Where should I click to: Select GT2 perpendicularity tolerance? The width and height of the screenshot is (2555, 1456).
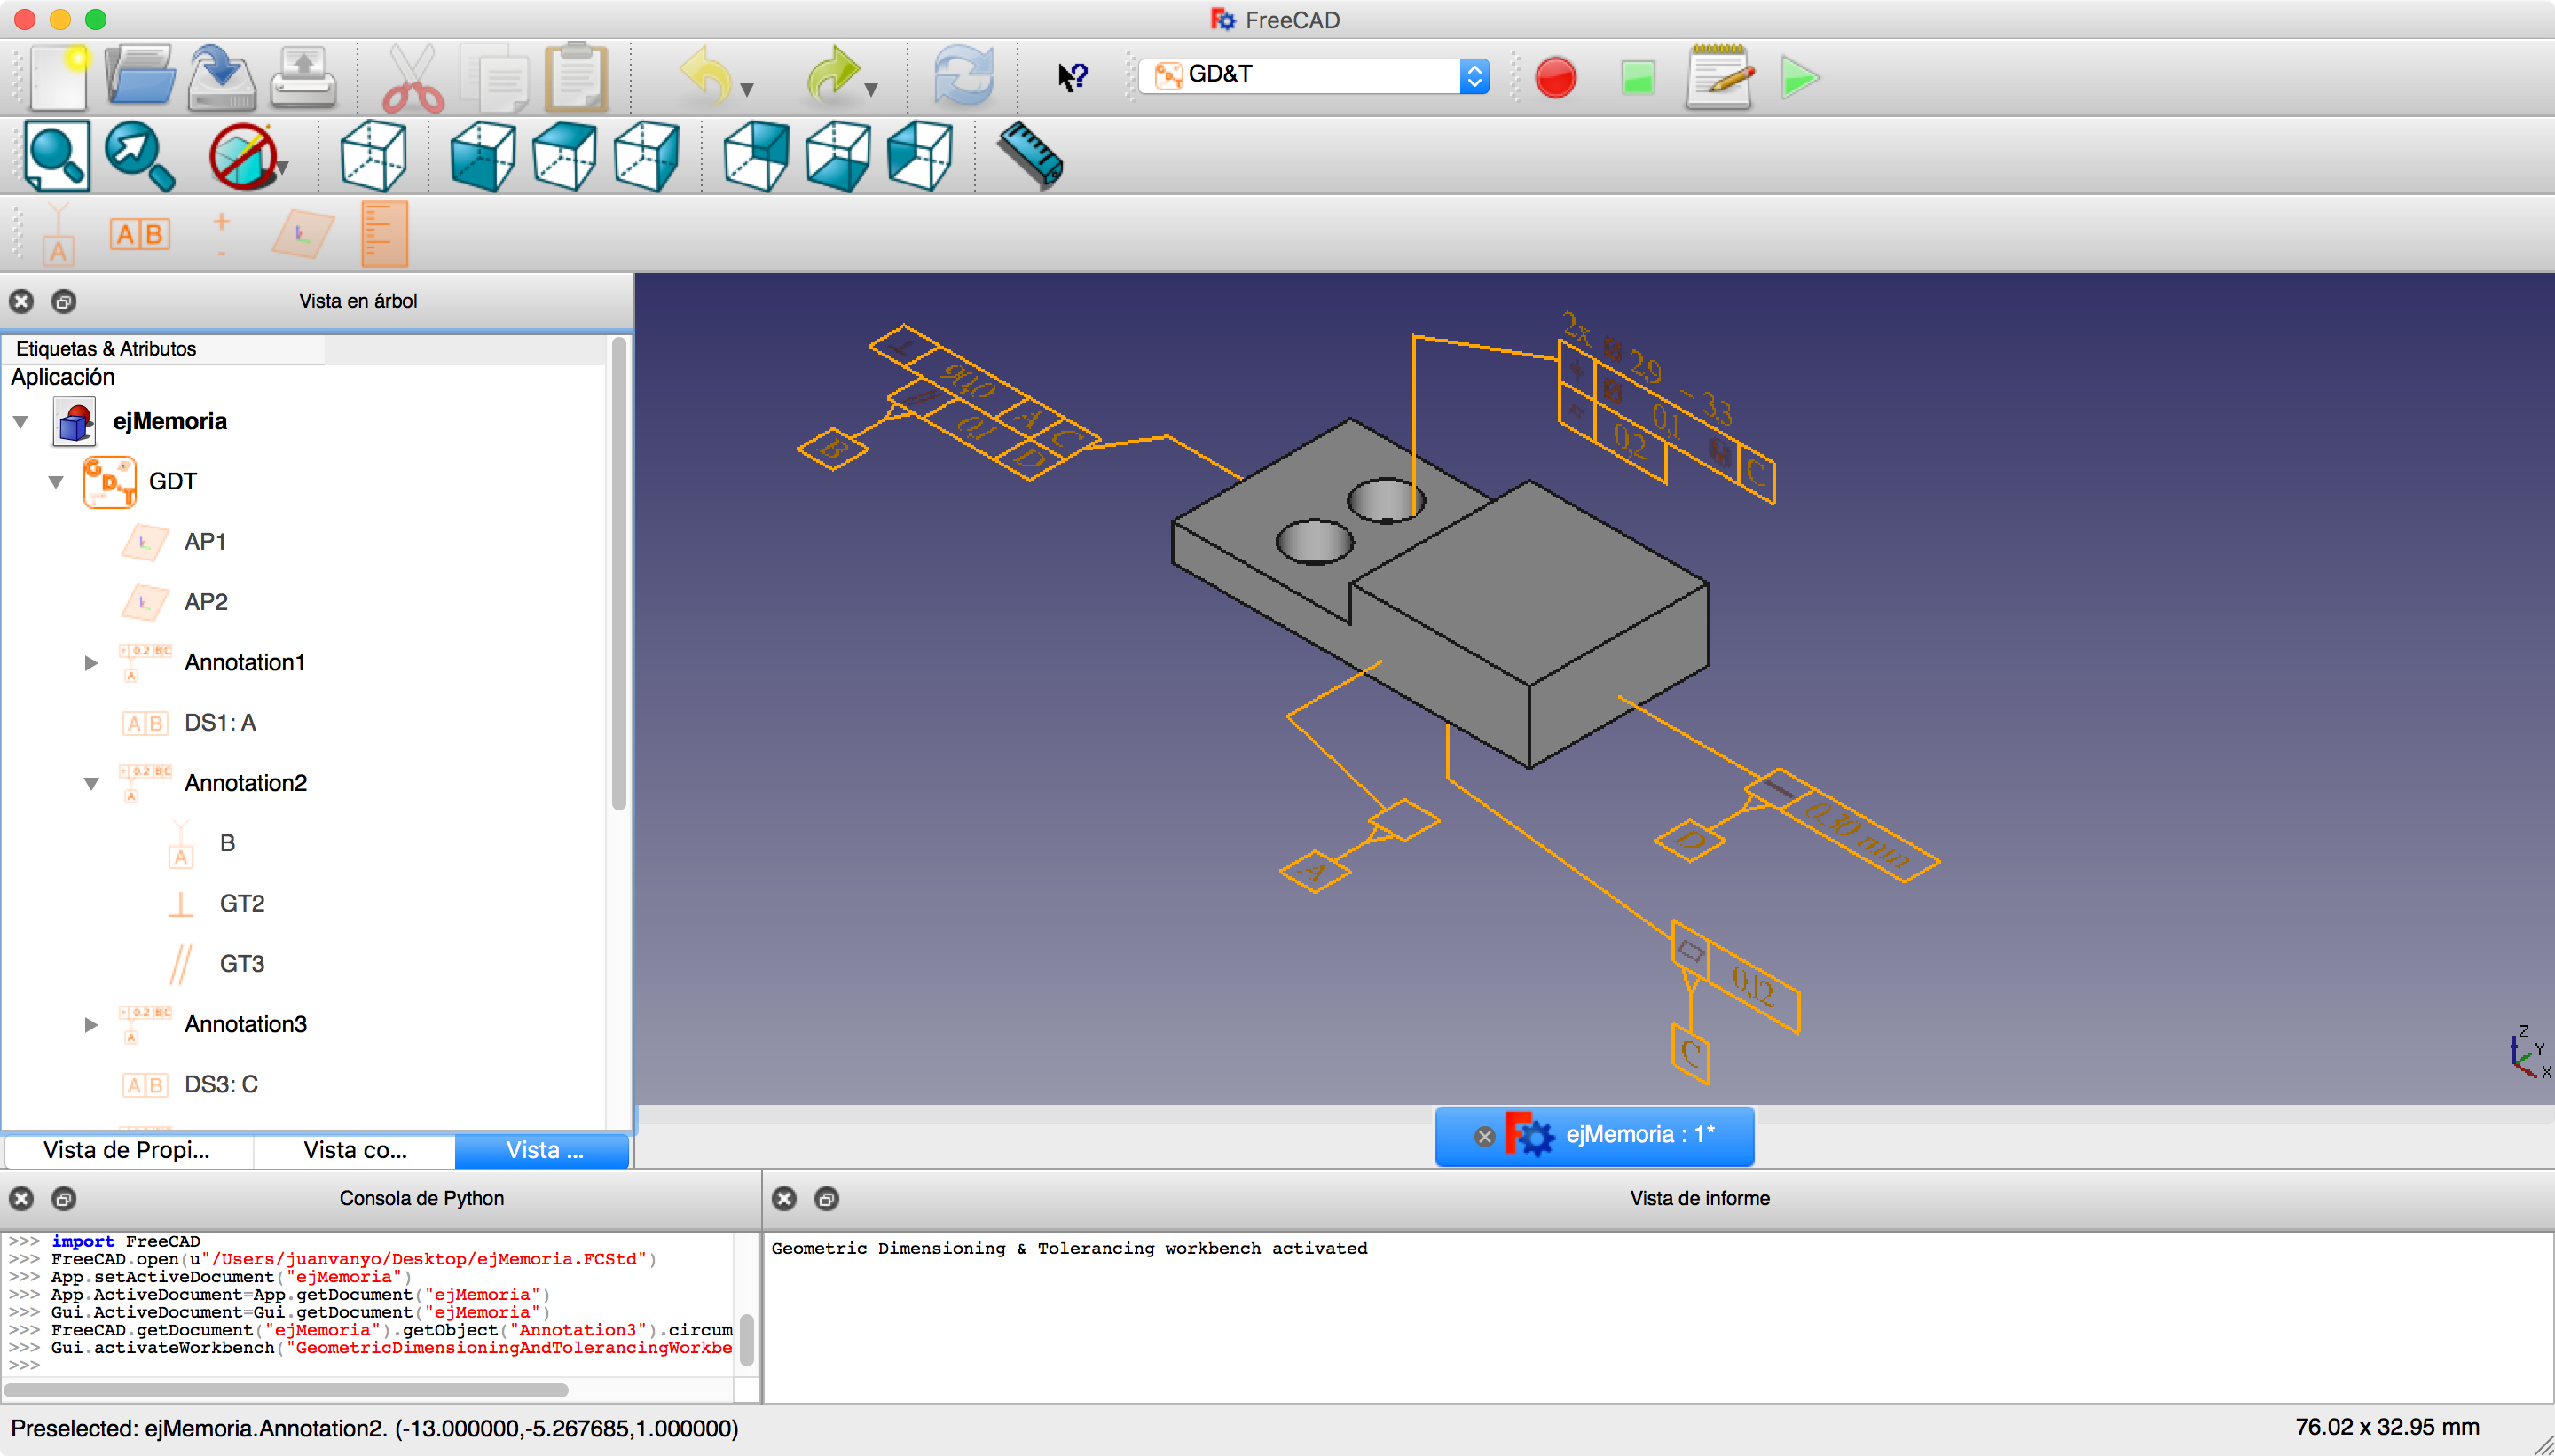pos(242,904)
